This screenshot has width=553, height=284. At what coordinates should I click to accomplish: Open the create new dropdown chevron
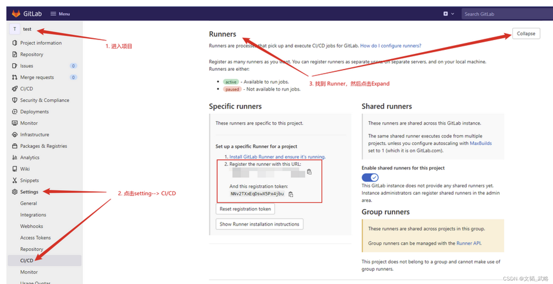(x=453, y=14)
